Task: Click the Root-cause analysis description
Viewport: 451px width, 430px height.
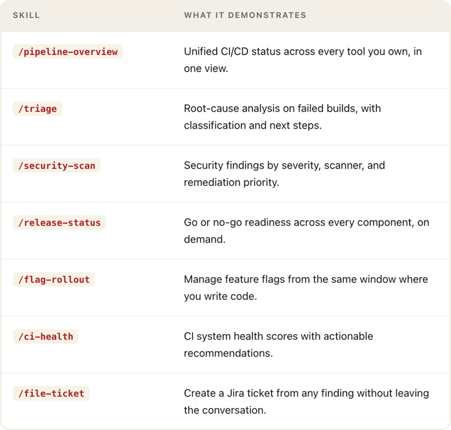Action: (282, 117)
